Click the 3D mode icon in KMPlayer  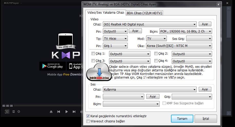[7, 112]
